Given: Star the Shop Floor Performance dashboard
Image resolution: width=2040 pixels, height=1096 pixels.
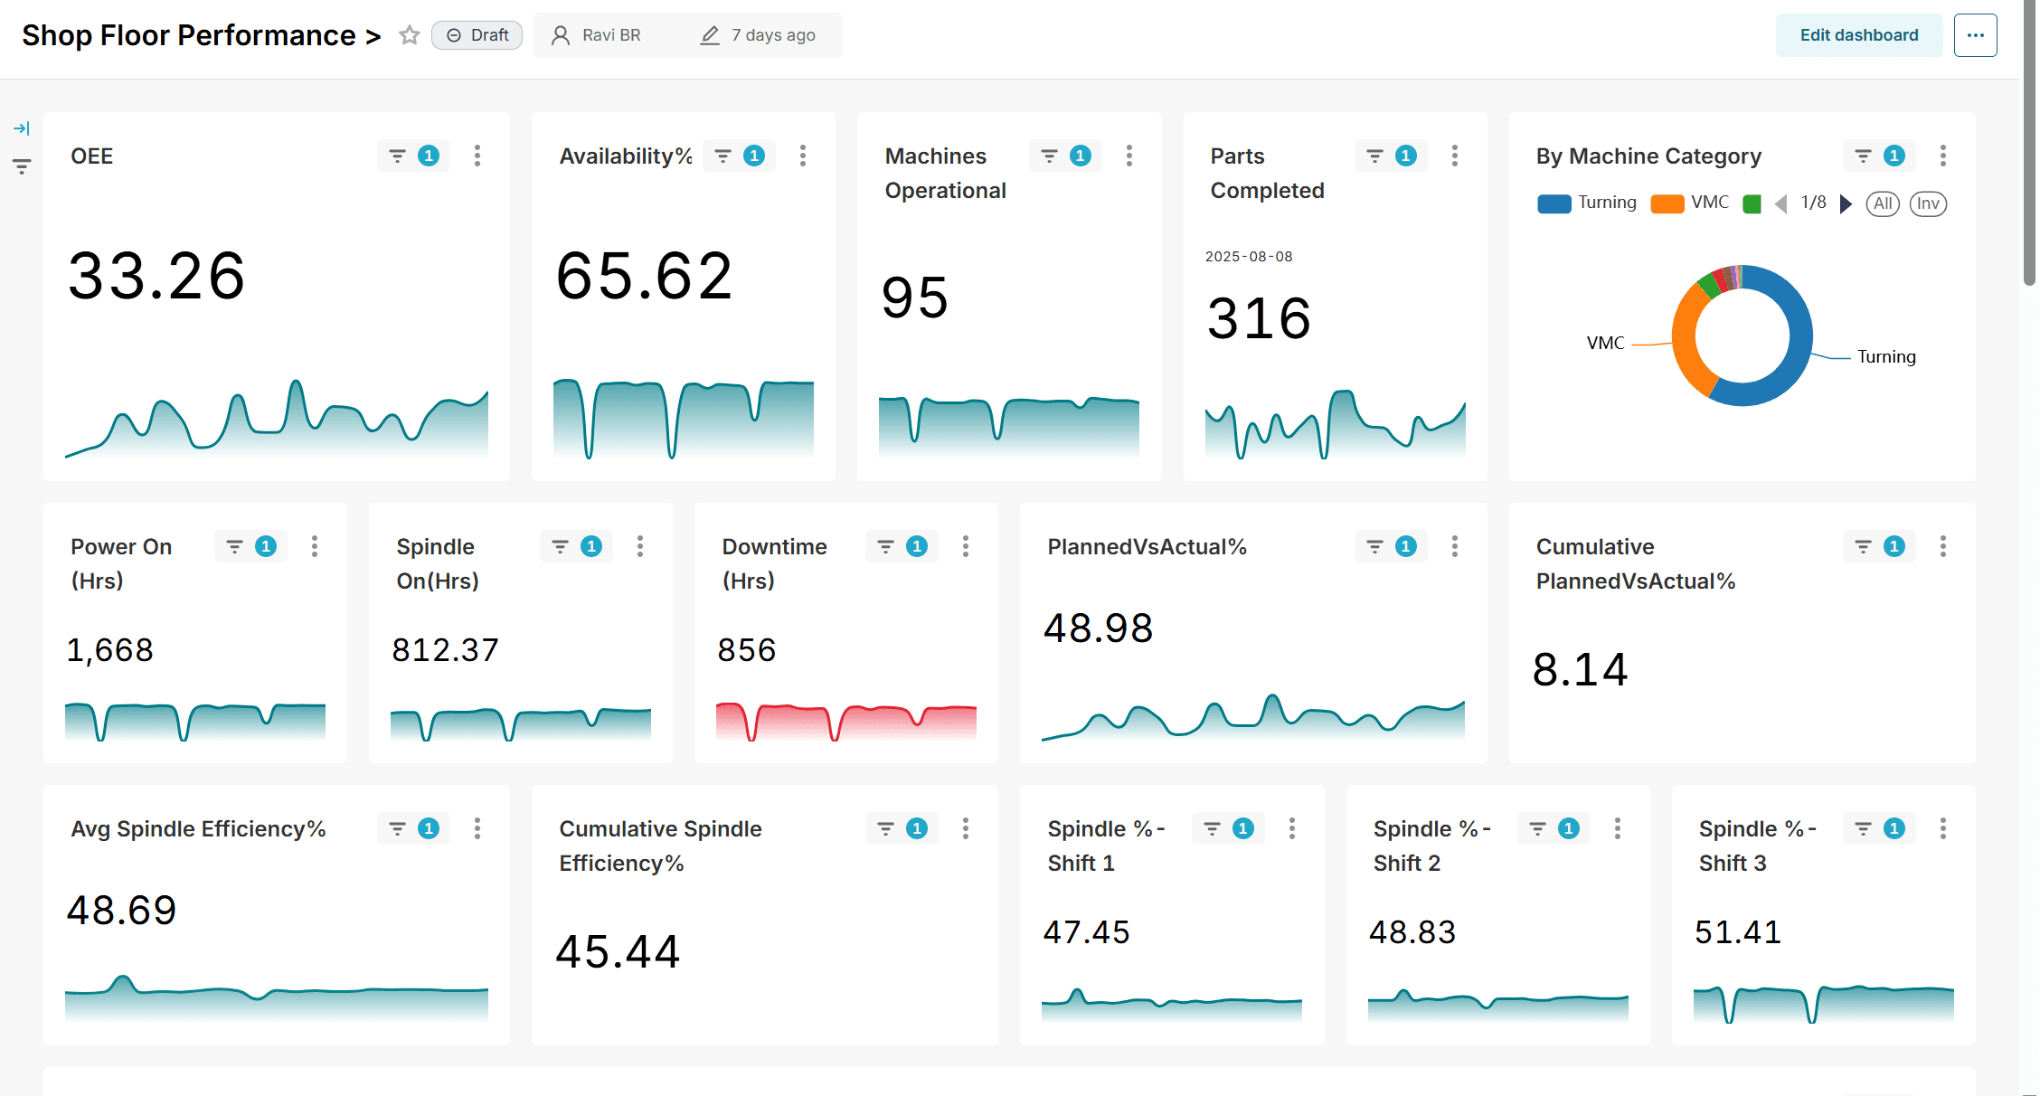Looking at the screenshot, I should (410, 35).
